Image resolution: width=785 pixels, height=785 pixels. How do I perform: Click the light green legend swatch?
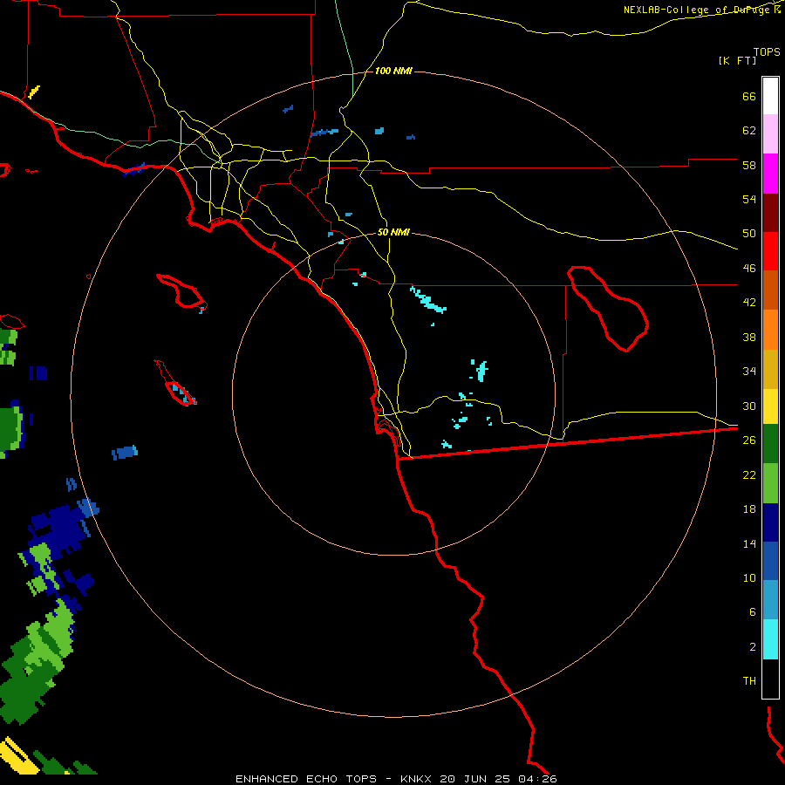(770, 483)
